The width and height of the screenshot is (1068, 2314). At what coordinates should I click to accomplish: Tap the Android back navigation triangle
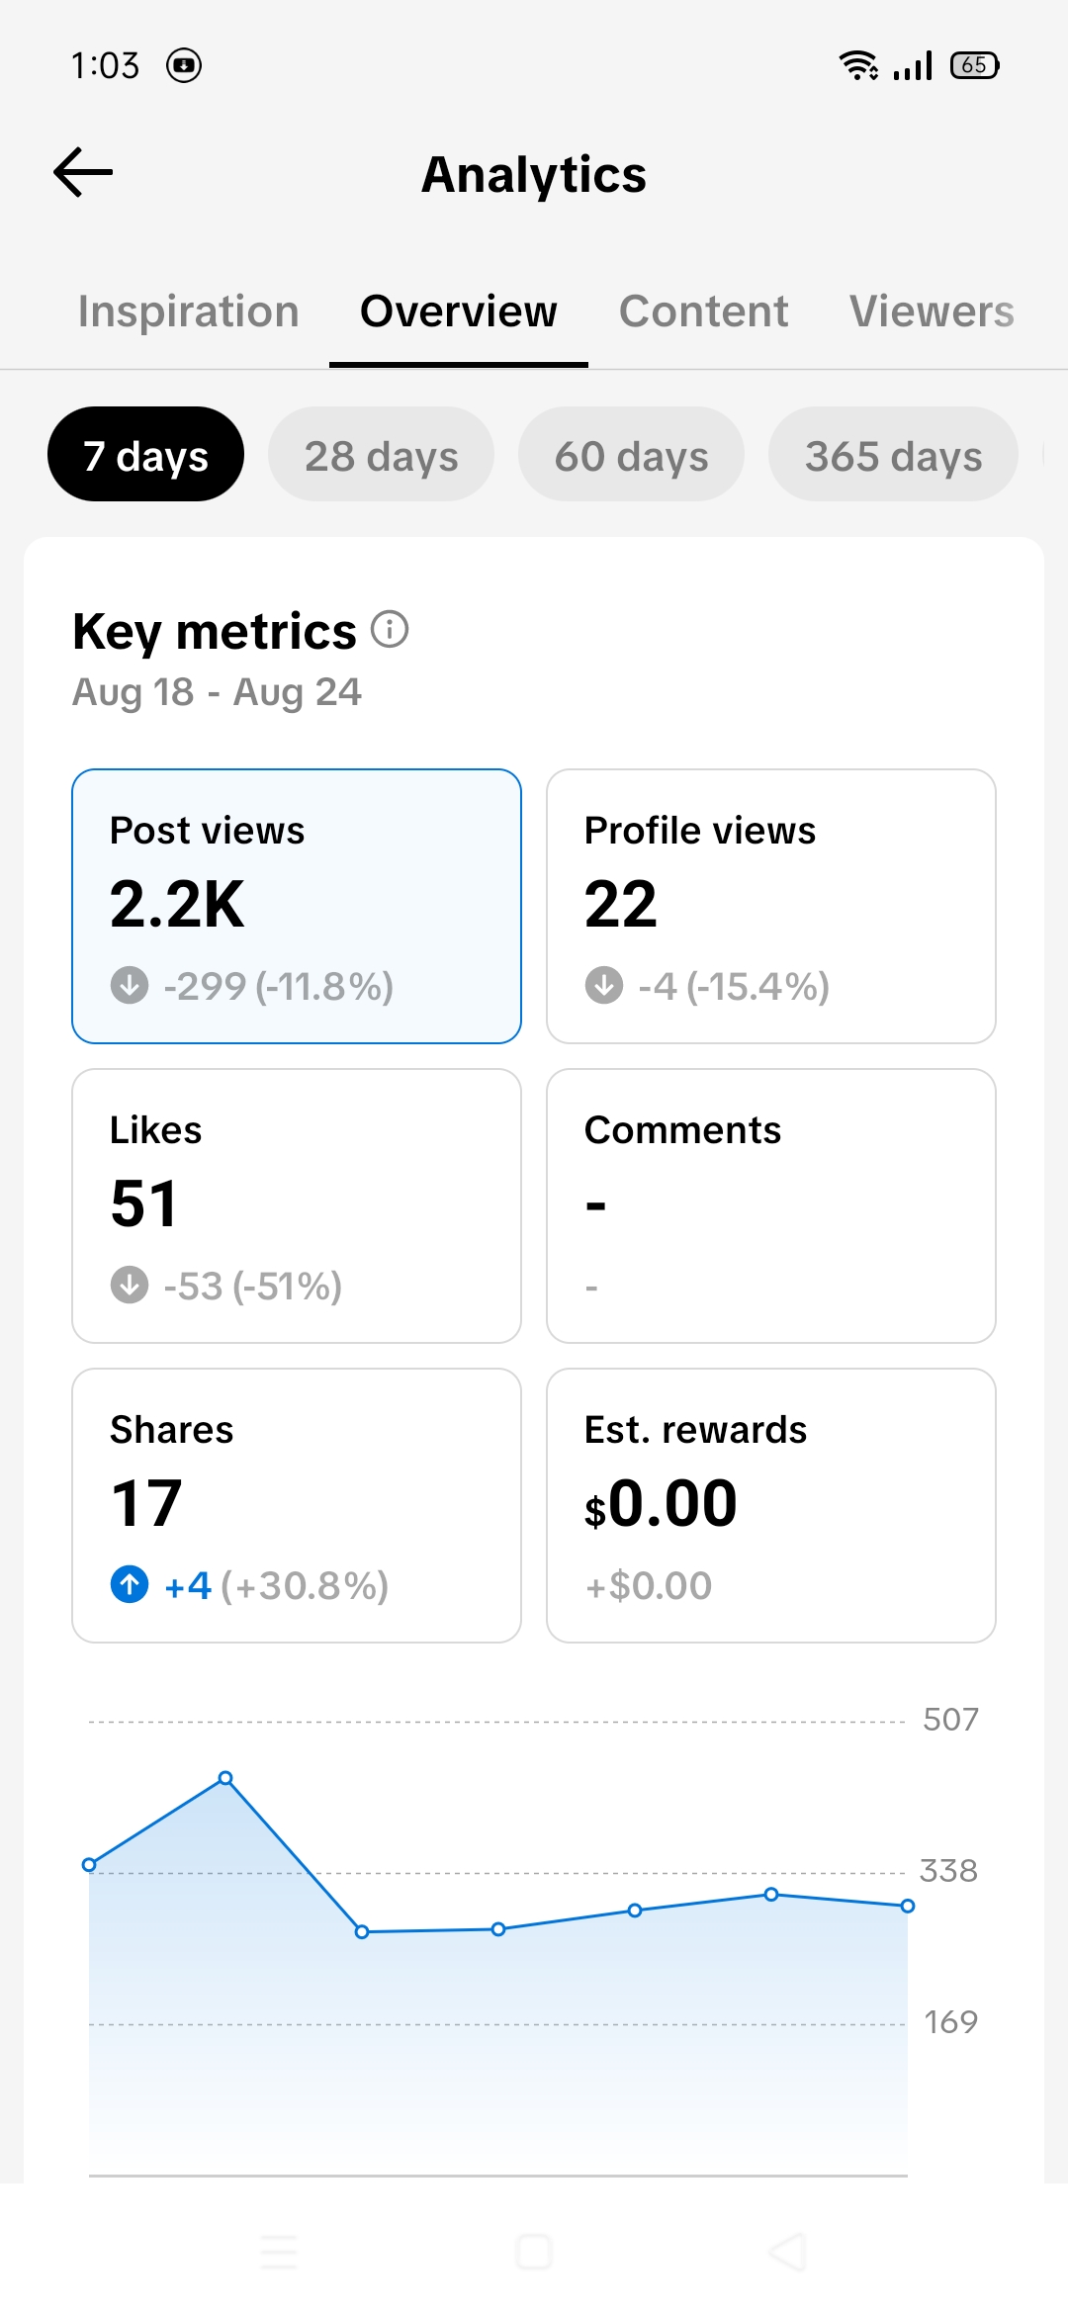tap(788, 2252)
